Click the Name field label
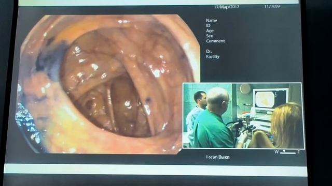 pyautogui.click(x=211, y=21)
